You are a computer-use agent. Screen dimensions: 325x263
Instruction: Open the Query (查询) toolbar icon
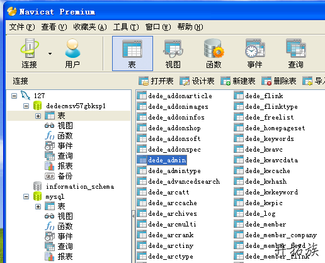click(295, 53)
